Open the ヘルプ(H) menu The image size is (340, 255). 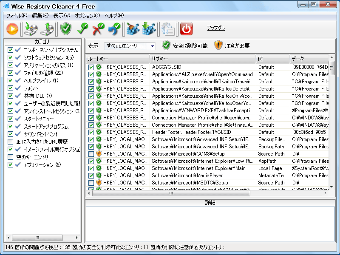pos(114,16)
